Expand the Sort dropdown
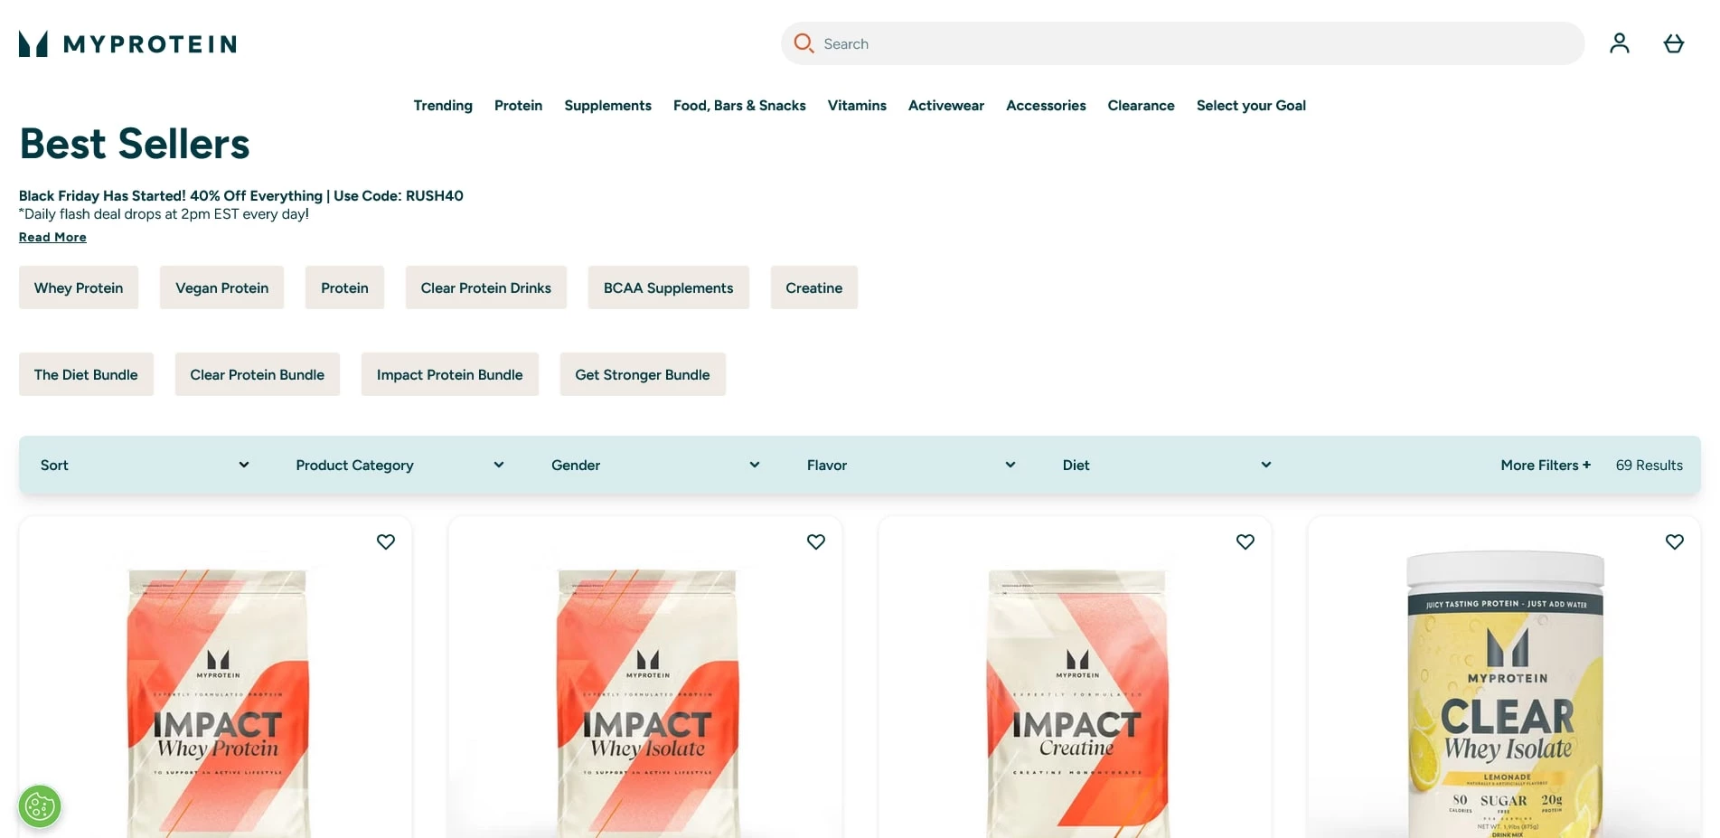 tap(145, 465)
